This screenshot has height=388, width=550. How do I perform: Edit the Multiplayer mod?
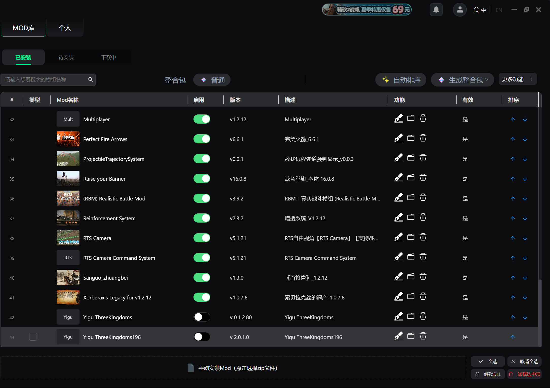(x=399, y=118)
